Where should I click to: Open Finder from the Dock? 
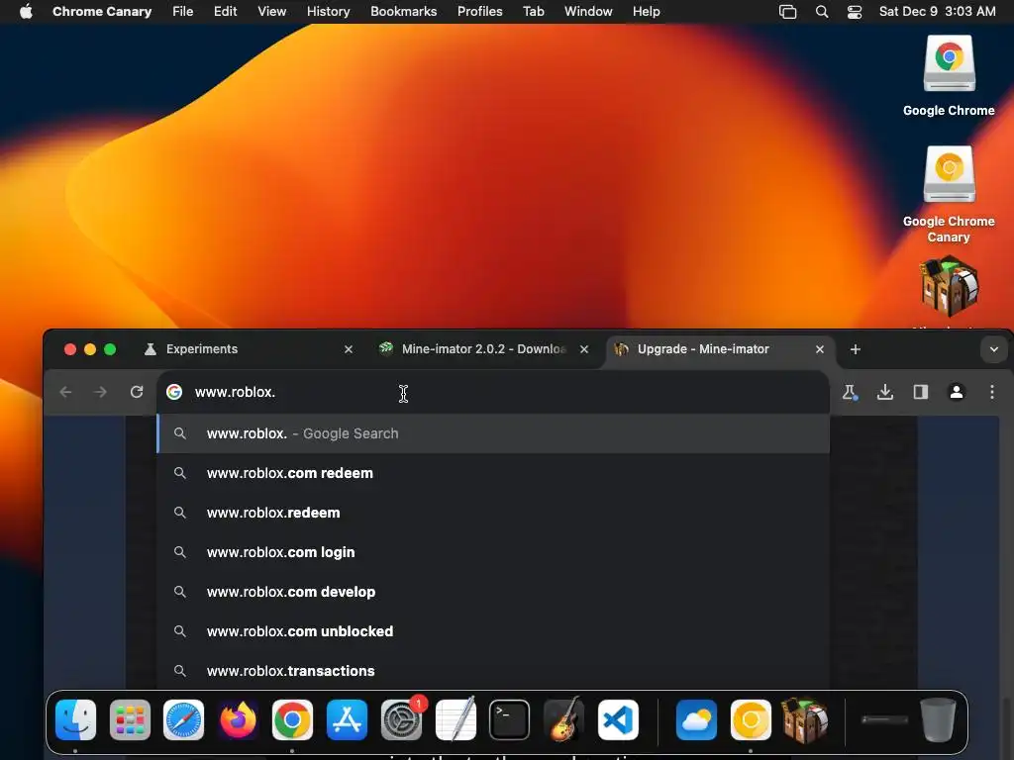[x=75, y=719]
